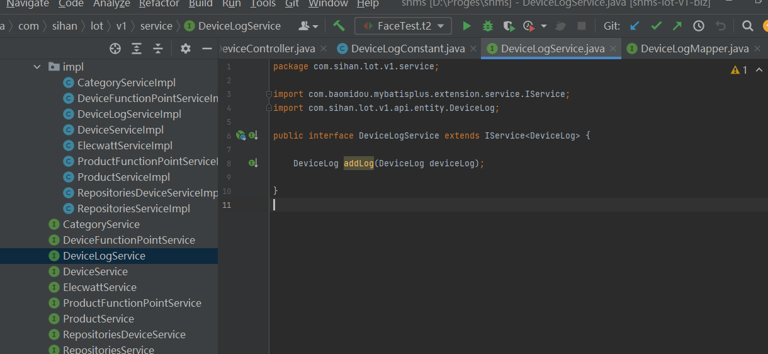The width and height of the screenshot is (768, 354).
Task: Start debugging with the bug icon
Action: tap(488, 26)
